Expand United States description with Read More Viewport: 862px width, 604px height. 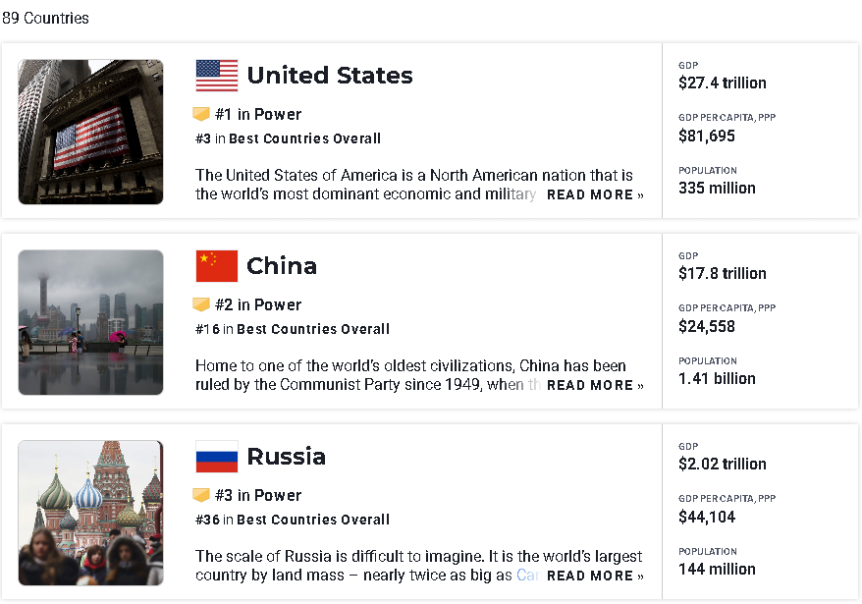[x=595, y=194]
